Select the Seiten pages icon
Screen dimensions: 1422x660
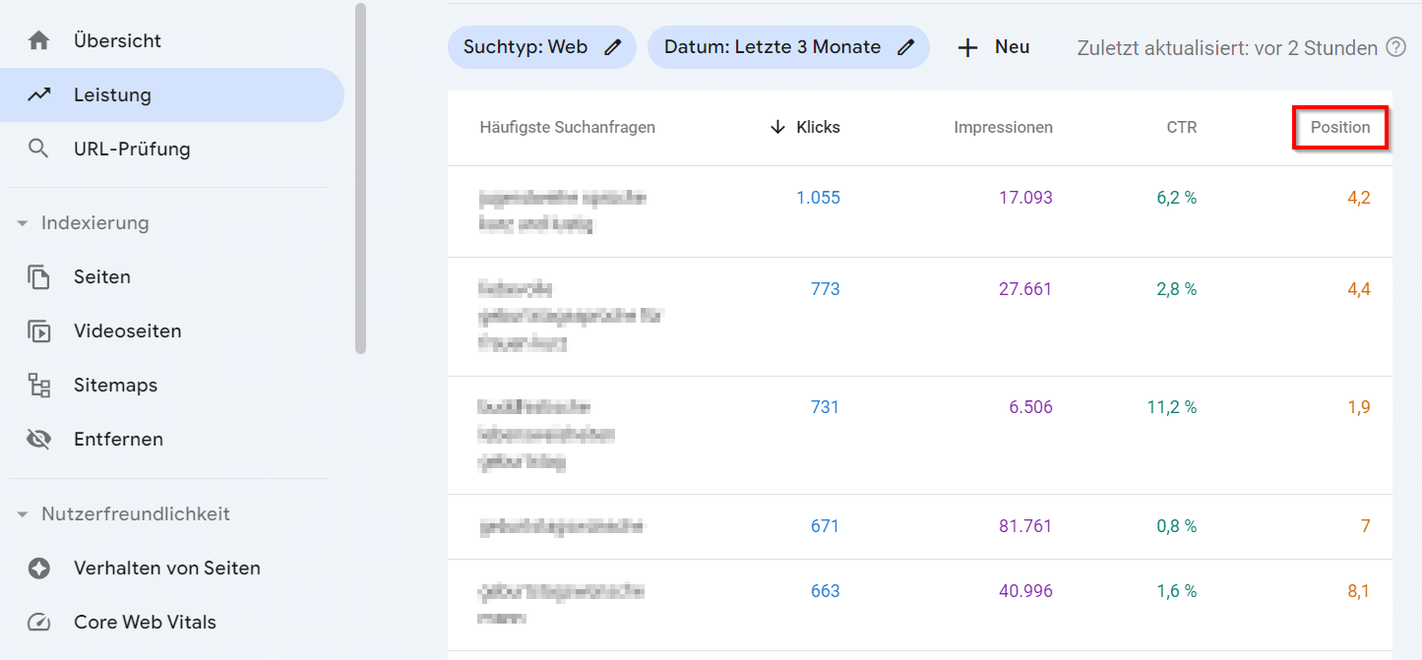[39, 276]
